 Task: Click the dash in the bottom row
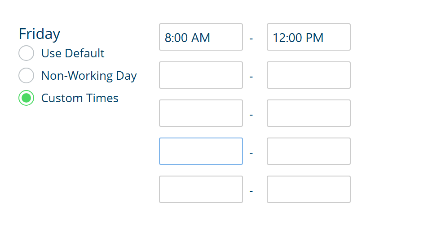pos(251,191)
